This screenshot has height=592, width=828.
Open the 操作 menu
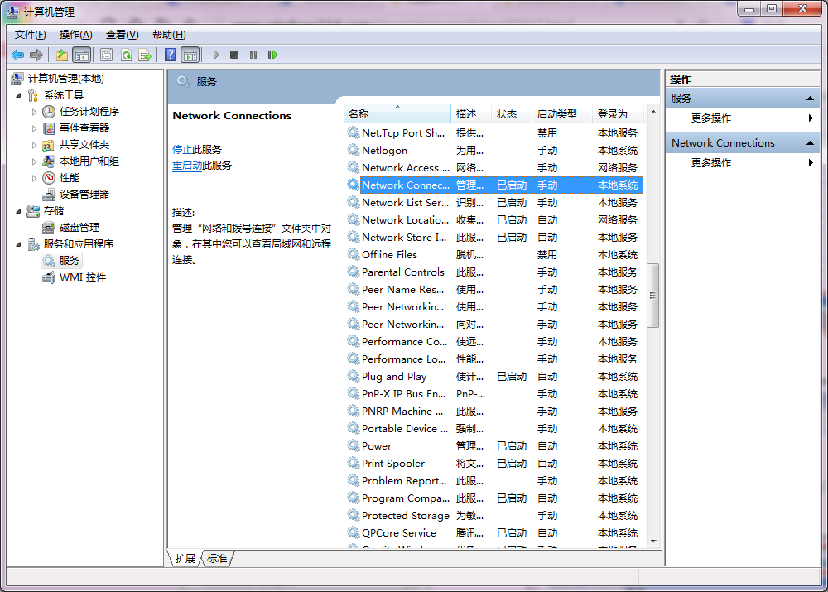tap(75, 34)
